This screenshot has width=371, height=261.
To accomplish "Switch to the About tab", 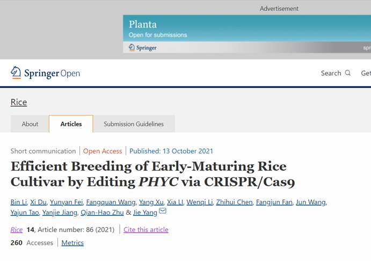I will 30,124.
